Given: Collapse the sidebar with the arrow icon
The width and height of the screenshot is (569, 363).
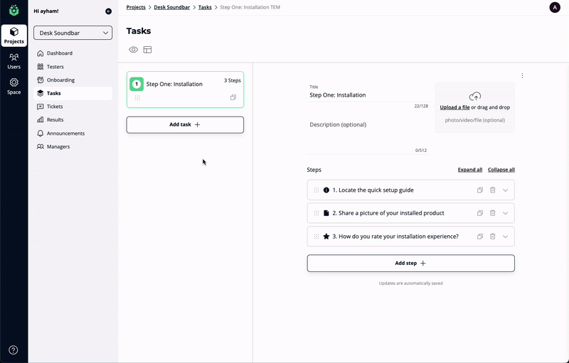Looking at the screenshot, I should coord(109,11).
